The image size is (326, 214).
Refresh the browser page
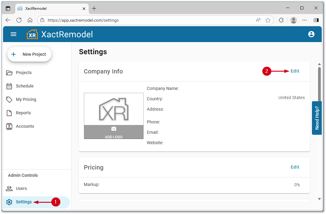coord(19,20)
